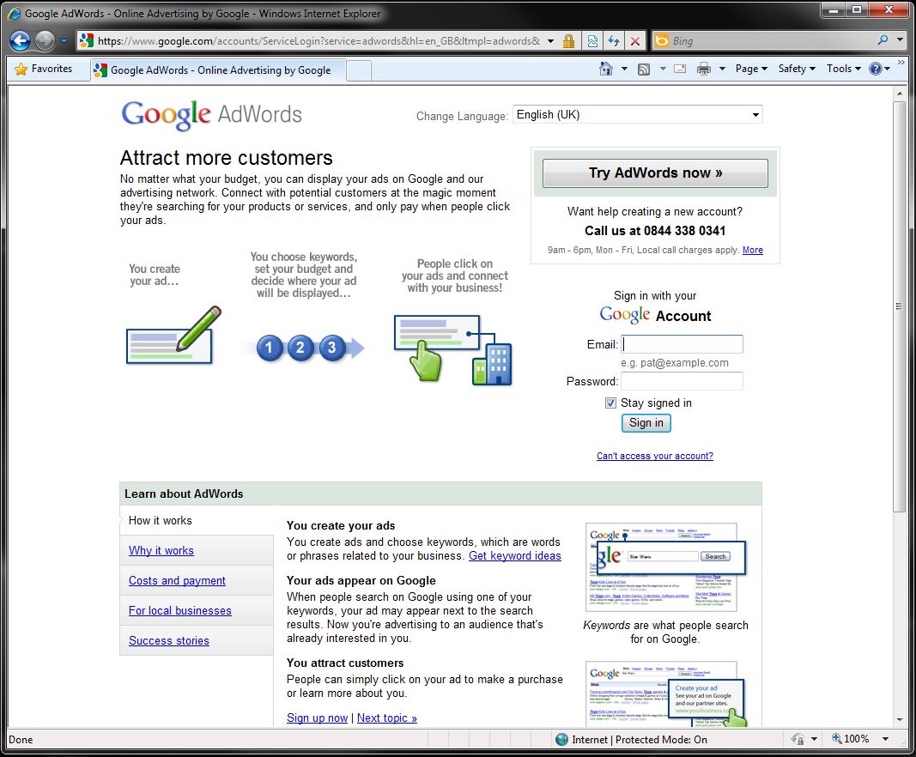Screen dimensions: 916x757
Task: Click the Password input field
Action: [682, 381]
